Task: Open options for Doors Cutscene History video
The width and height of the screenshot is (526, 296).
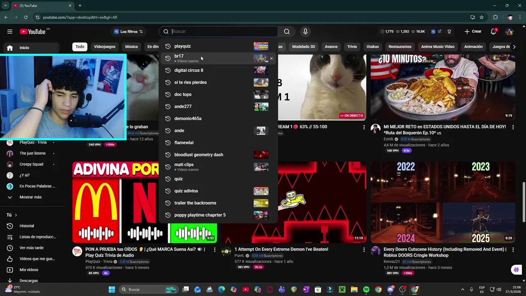Action: pyautogui.click(x=513, y=250)
